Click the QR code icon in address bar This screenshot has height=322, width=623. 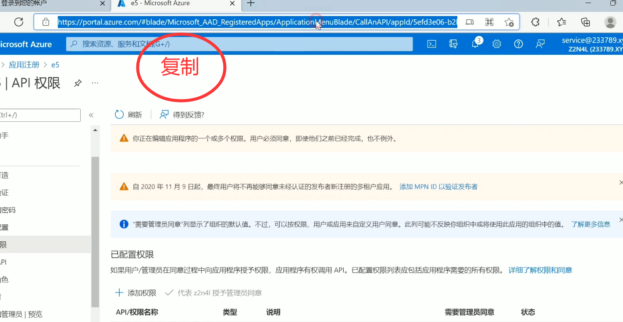[x=489, y=22]
